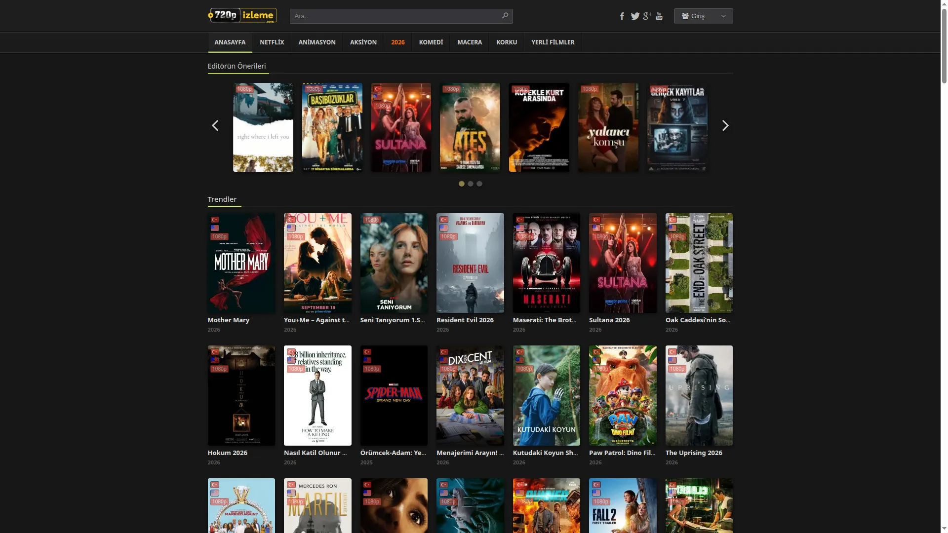Open the ANİMASYON category
Screen dimensions: 948x533
click(317, 42)
